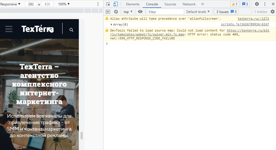Open the device toolbar more options menu

(98, 4)
